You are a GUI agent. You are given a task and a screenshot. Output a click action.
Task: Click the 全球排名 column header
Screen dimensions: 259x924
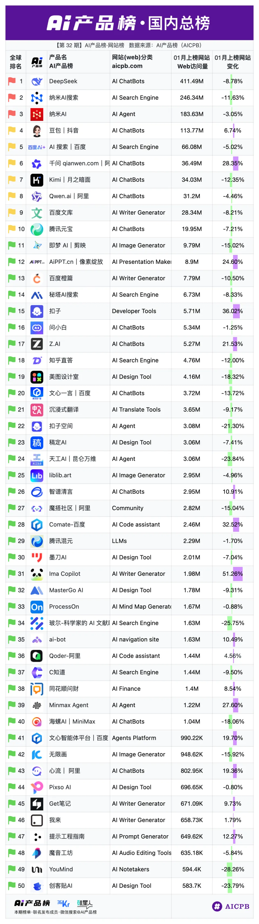pos(15,62)
